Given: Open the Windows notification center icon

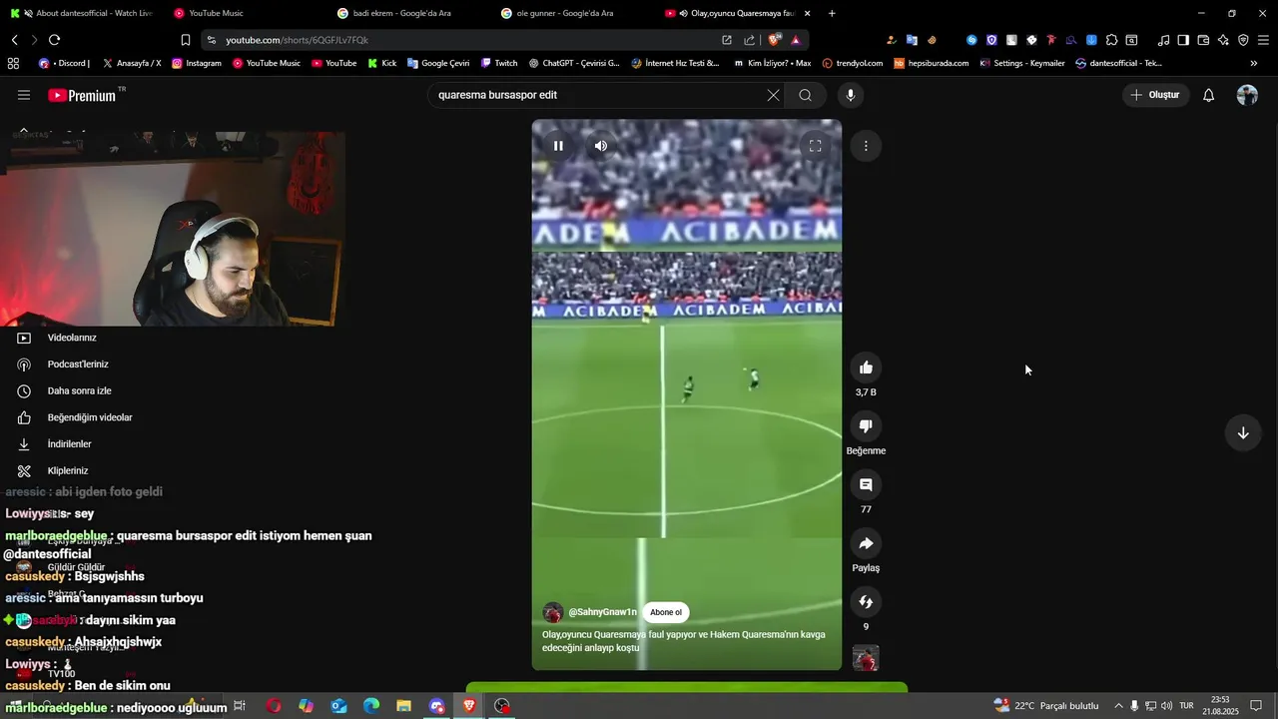Looking at the screenshot, I should coord(1256,706).
